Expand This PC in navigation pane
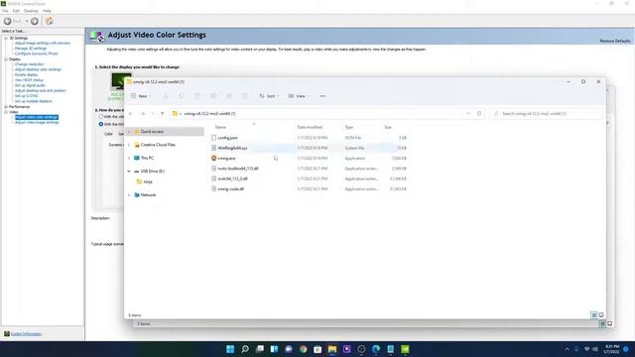The width and height of the screenshot is (635, 357). point(129,158)
